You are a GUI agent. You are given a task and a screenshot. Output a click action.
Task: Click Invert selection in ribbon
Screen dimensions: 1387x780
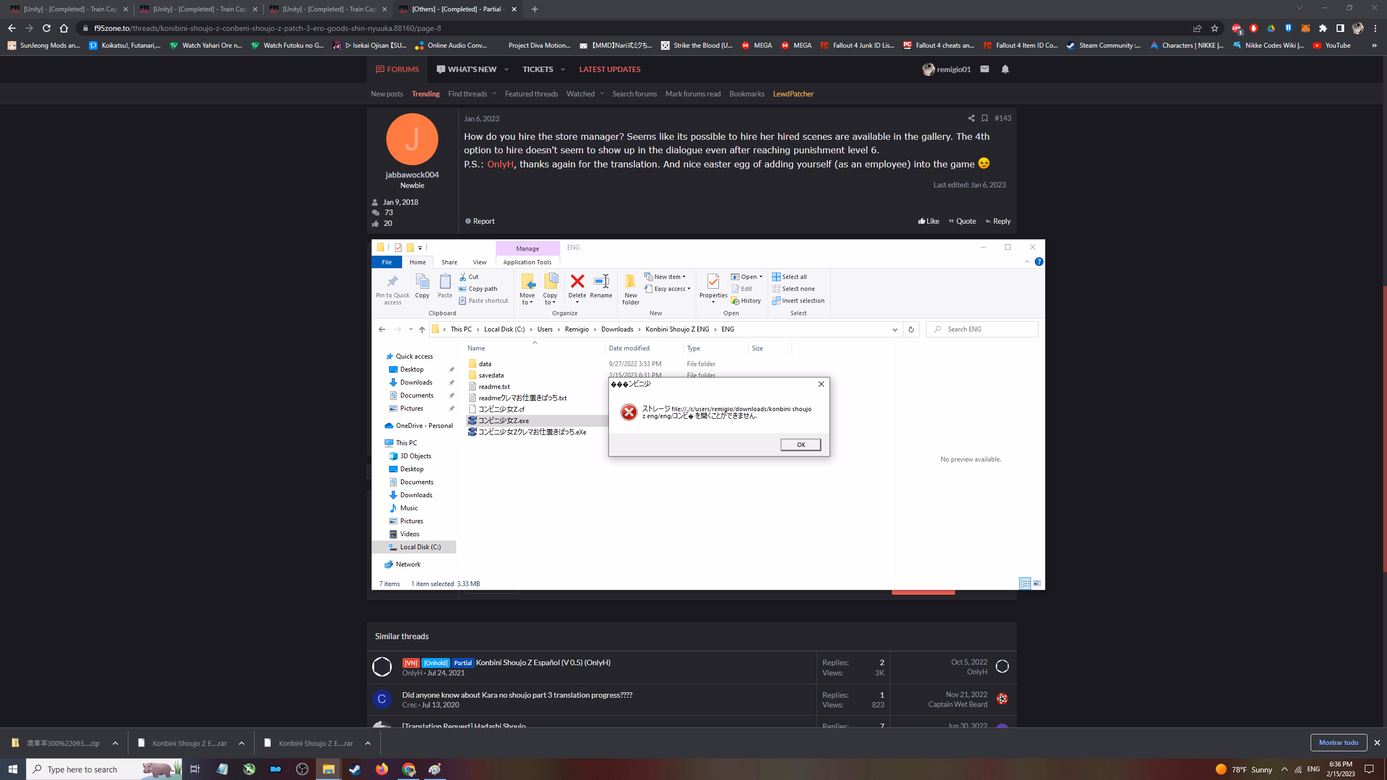798,301
